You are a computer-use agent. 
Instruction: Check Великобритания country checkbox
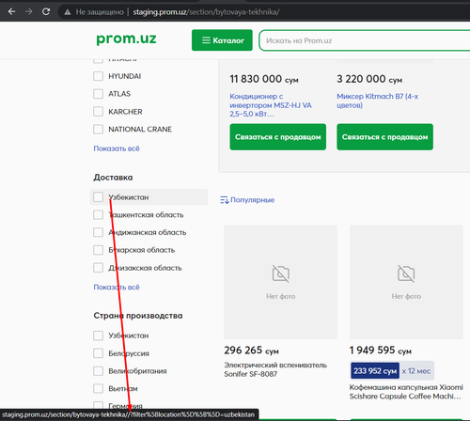(x=98, y=371)
